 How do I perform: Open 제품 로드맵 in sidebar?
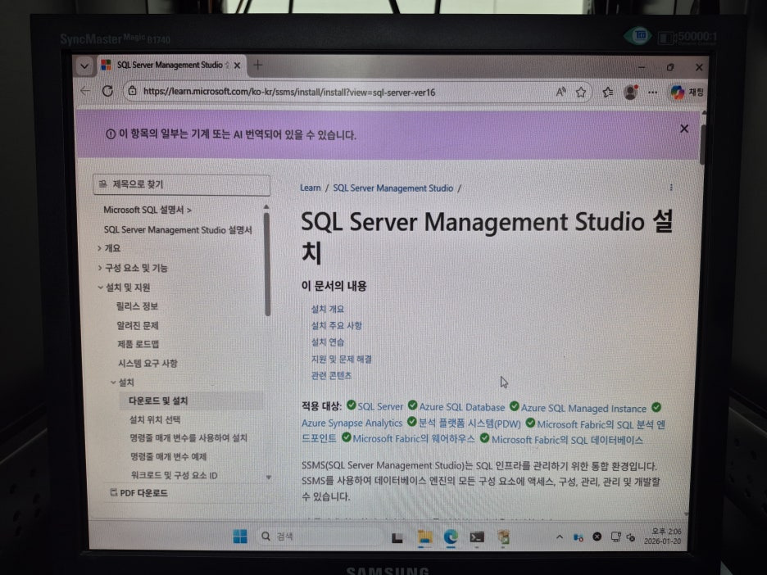(138, 344)
